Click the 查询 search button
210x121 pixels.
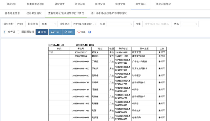click(x=42, y=32)
